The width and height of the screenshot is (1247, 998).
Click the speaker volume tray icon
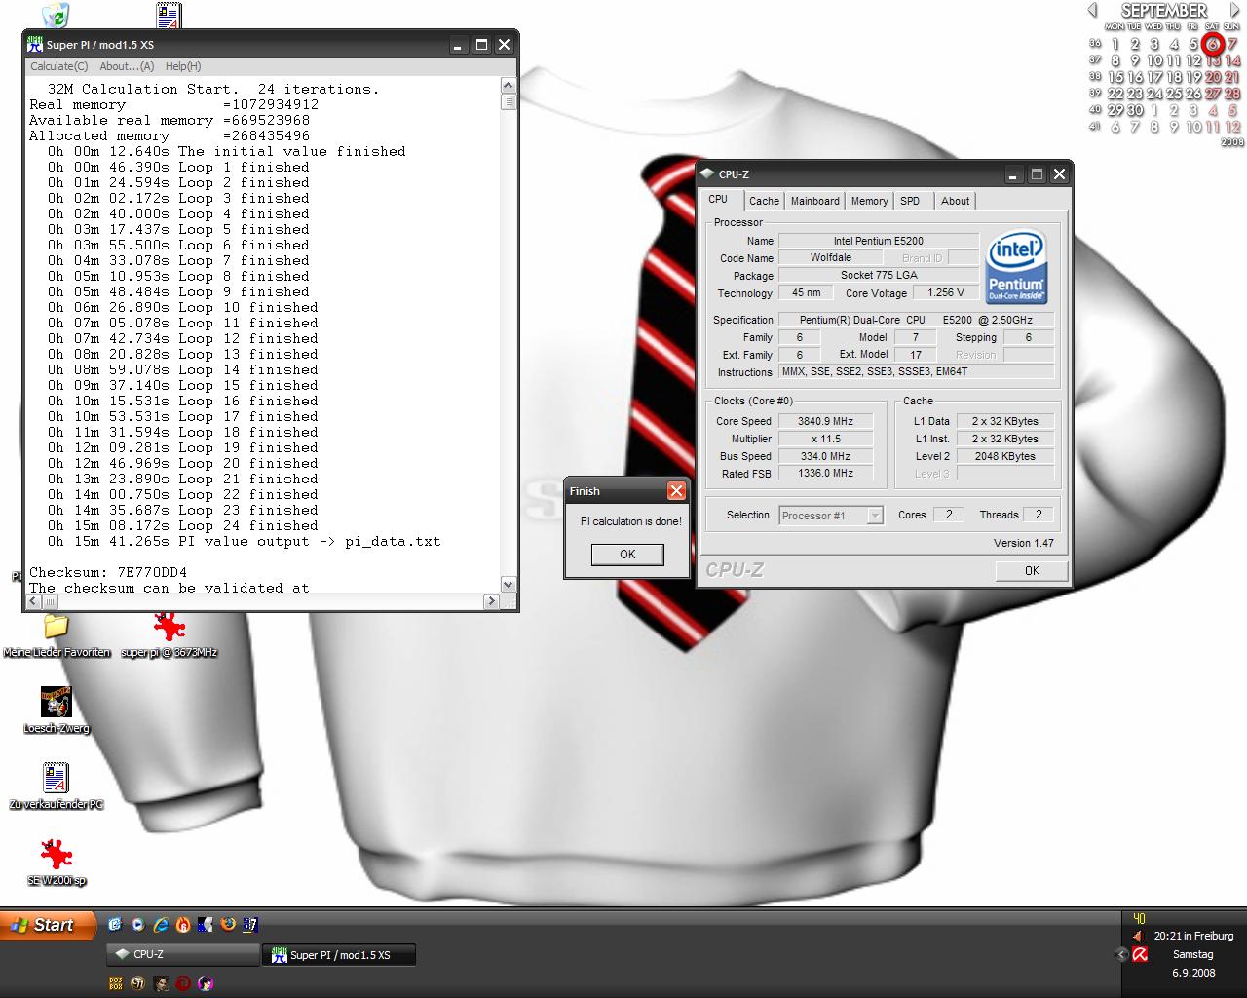(x=1138, y=936)
